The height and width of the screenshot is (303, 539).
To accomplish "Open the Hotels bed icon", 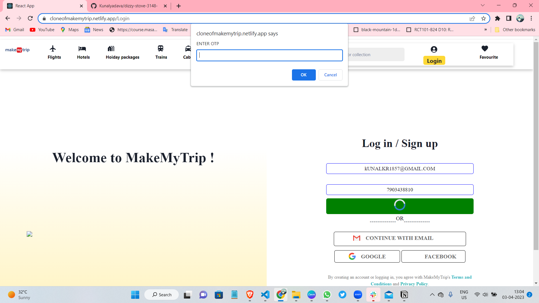I will 82,49.
